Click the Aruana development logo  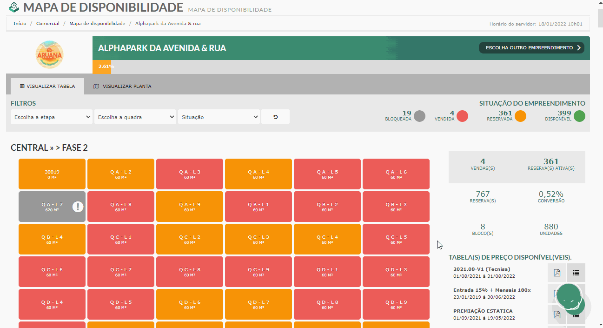(x=49, y=55)
